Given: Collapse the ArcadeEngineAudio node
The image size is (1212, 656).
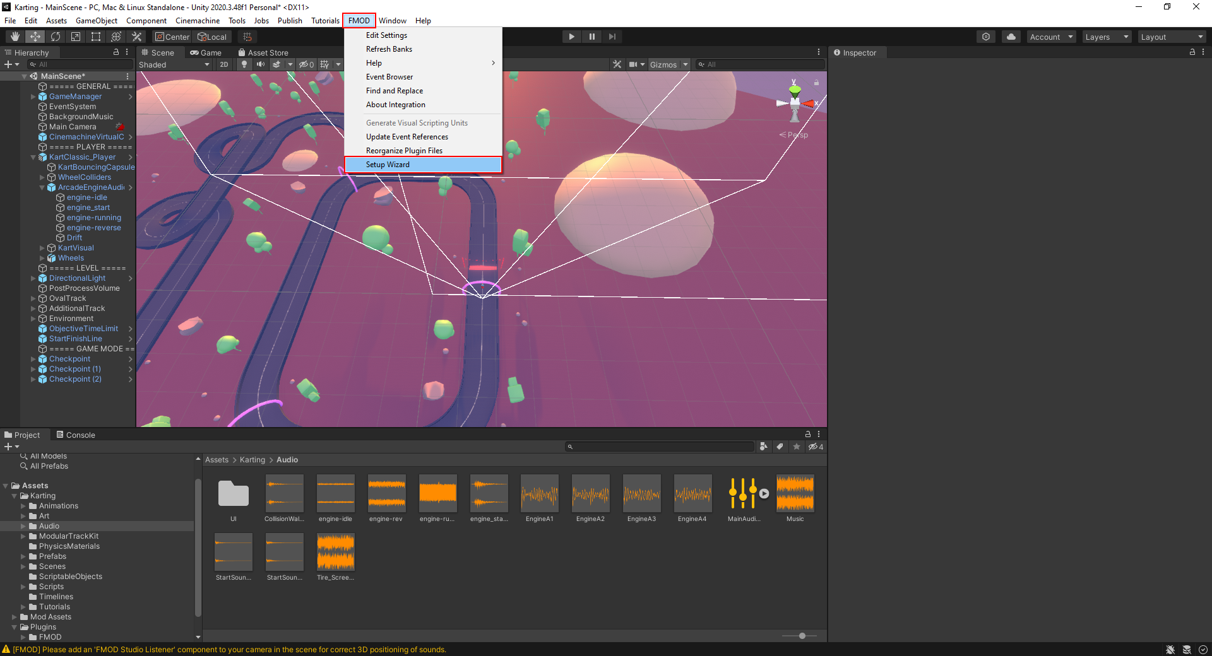Looking at the screenshot, I should (42, 187).
